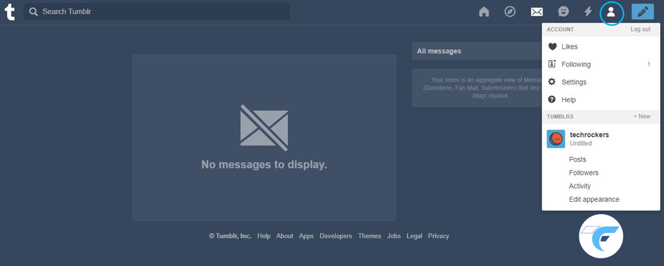
Task: Open the footer Apps link
Action: point(306,236)
